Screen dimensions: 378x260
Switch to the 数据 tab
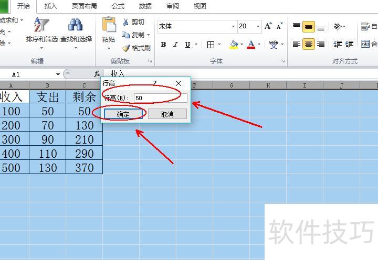[145, 6]
